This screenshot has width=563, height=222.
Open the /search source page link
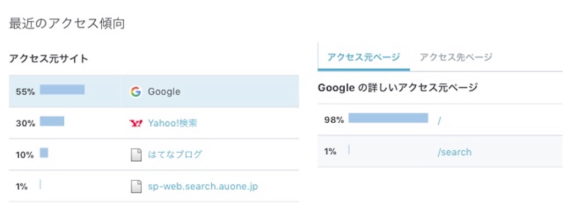coord(454,152)
